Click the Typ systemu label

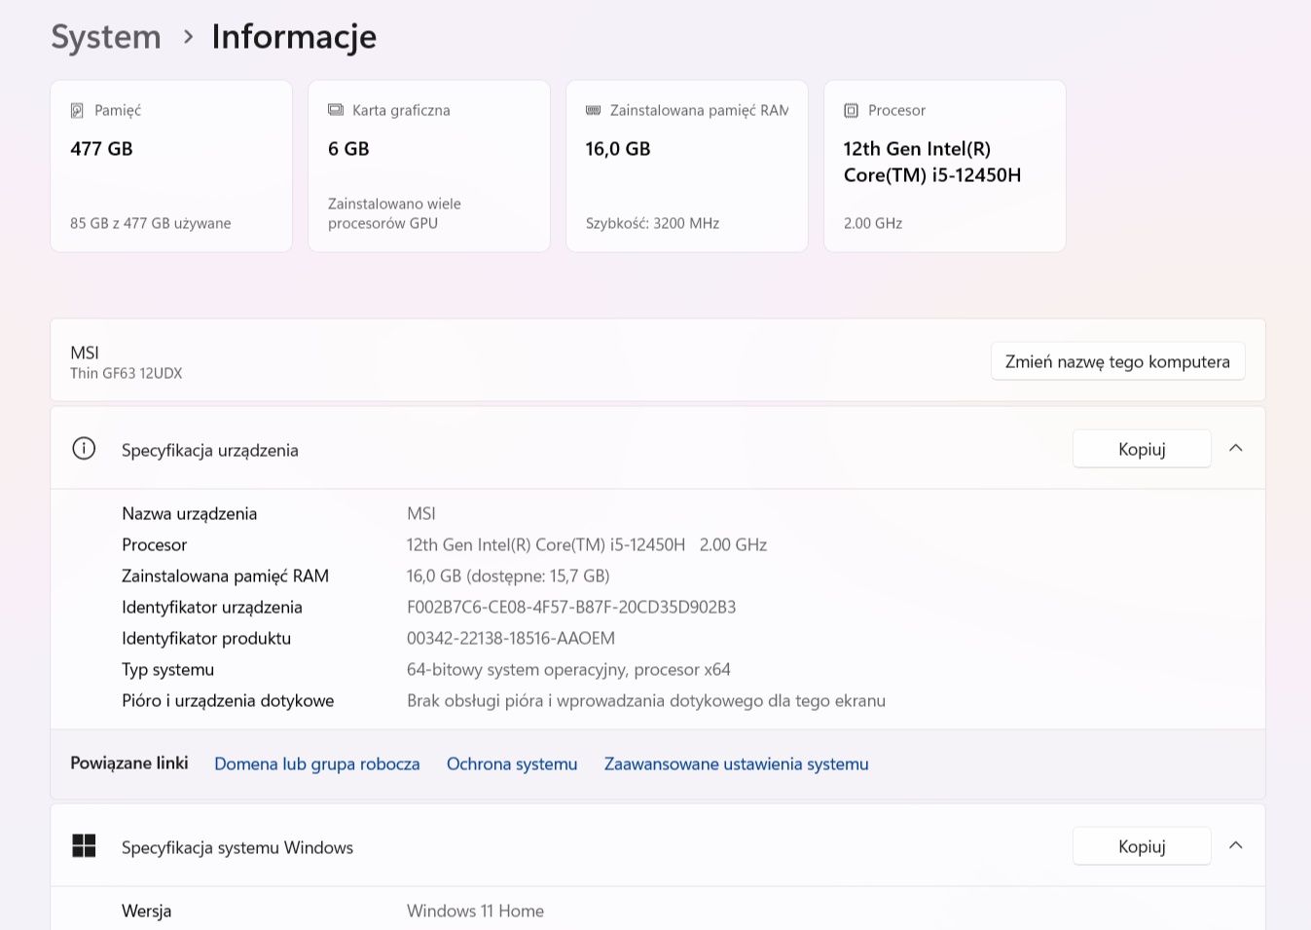(167, 670)
